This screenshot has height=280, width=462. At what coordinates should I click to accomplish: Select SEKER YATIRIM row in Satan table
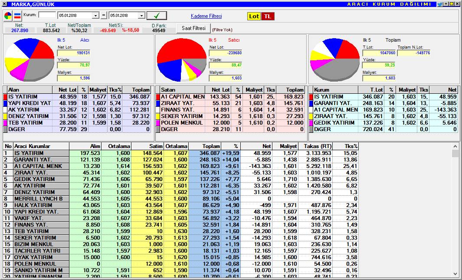point(230,116)
